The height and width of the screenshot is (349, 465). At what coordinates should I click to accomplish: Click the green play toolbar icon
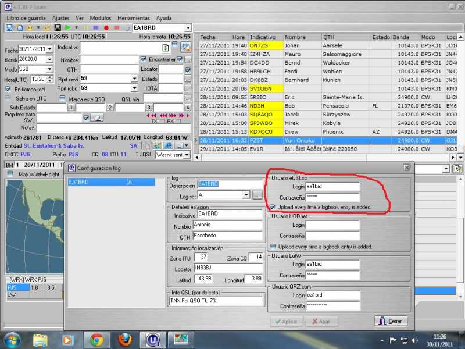(68, 27)
